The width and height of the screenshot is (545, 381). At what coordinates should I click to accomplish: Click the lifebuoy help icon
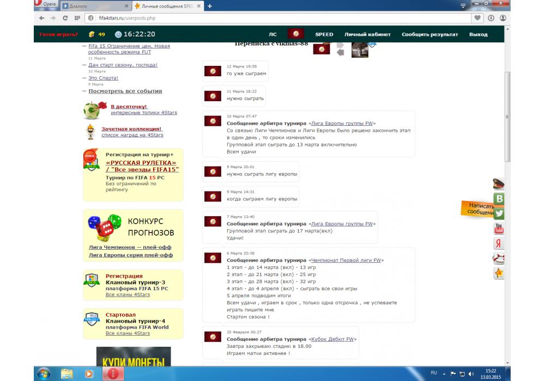pyautogui.click(x=499, y=259)
